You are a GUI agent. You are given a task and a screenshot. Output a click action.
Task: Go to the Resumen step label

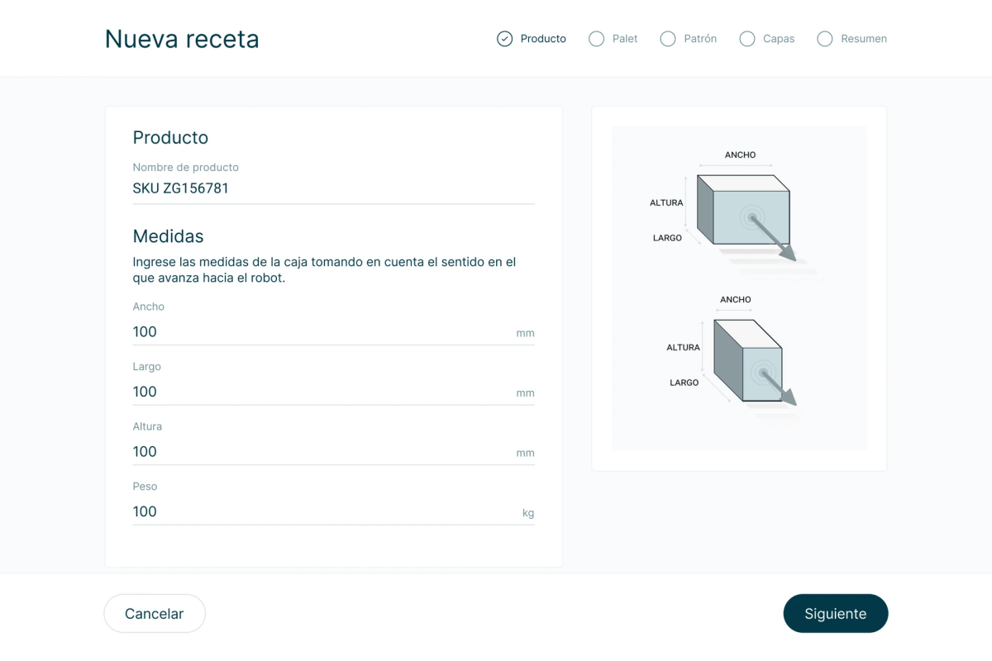pos(864,39)
